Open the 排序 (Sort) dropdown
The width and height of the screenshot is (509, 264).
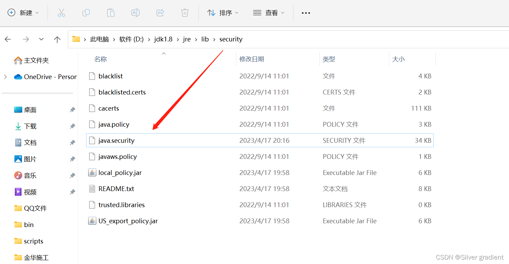[x=223, y=13]
